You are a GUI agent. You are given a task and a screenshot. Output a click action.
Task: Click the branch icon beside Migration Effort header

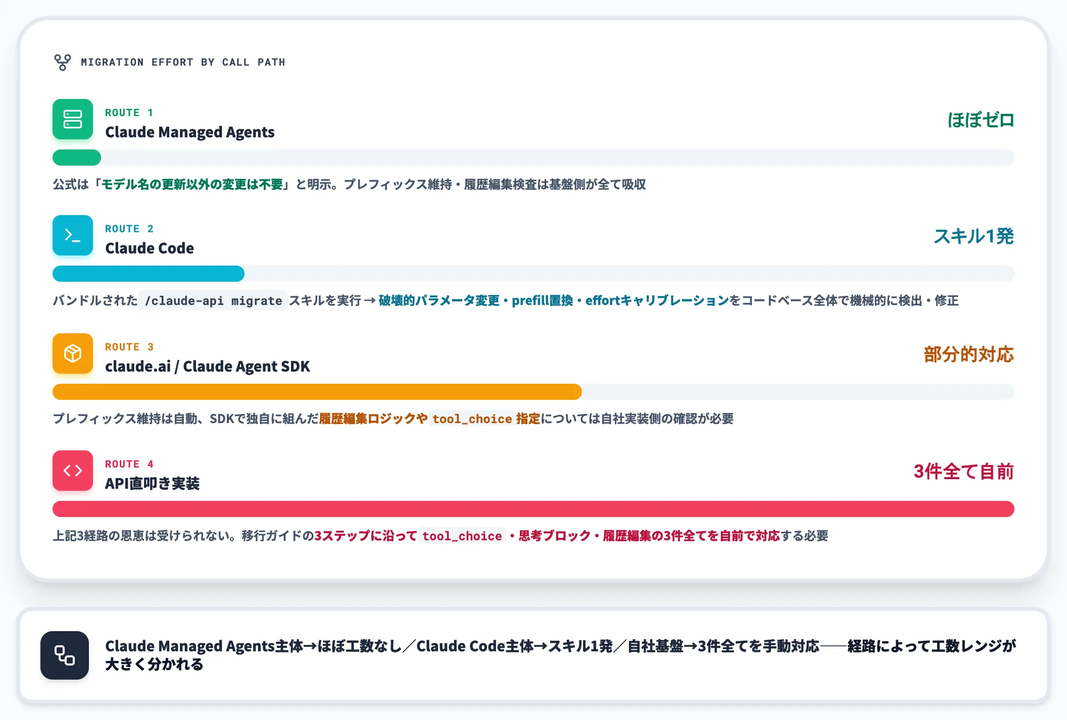[63, 62]
